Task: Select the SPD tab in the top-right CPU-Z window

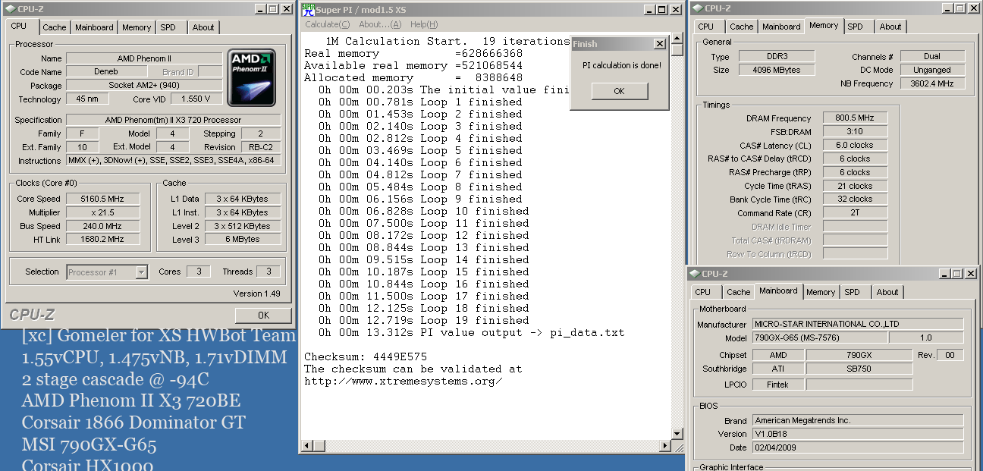Action: tap(855, 27)
